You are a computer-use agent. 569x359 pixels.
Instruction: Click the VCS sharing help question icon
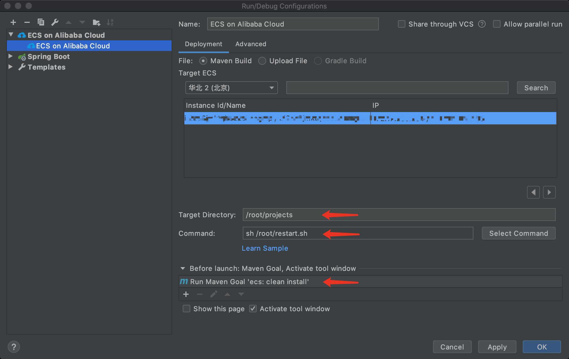pos(482,24)
